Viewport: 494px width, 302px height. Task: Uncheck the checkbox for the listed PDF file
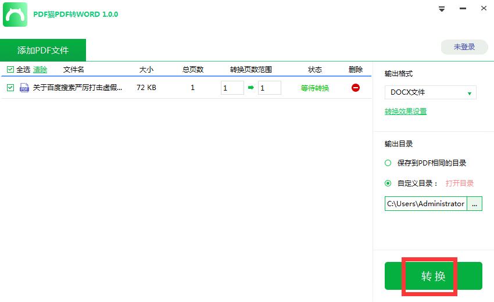click(10, 88)
